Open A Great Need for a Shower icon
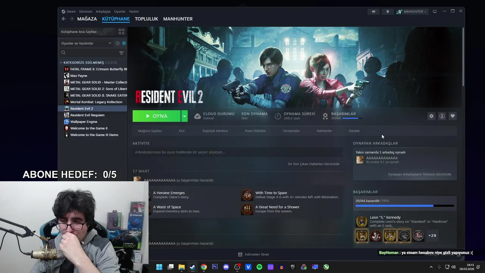This screenshot has width=485, height=273. coord(247,209)
